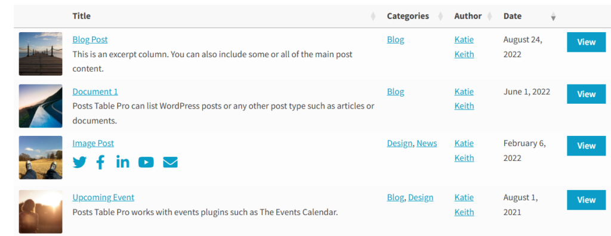The height and width of the screenshot is (236, 611).
Task: Click View button for Blog Post
Action: (586, 42)
